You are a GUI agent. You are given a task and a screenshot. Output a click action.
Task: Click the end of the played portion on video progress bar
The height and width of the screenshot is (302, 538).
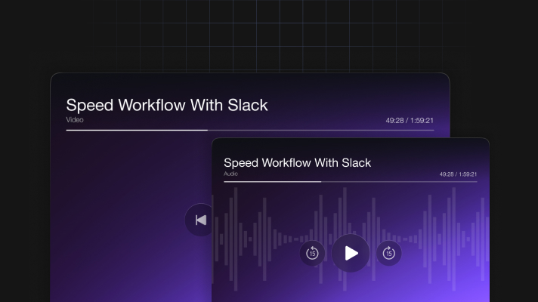click(207, 130)
